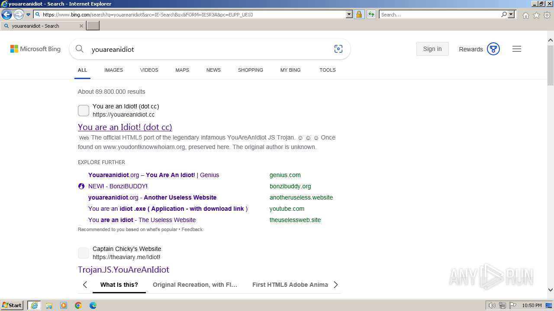Image resolution: width=554 pixels, height=311 pixels.
Task: Click the Rewards link text
Action: click(x=471, y=49)
